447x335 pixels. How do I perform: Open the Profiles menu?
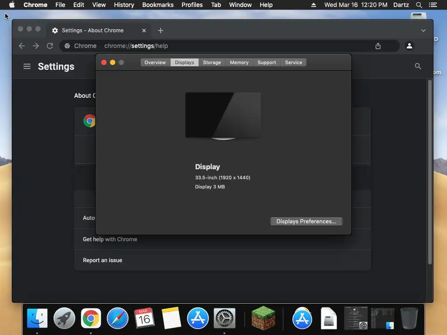click(x=192, y=5)
